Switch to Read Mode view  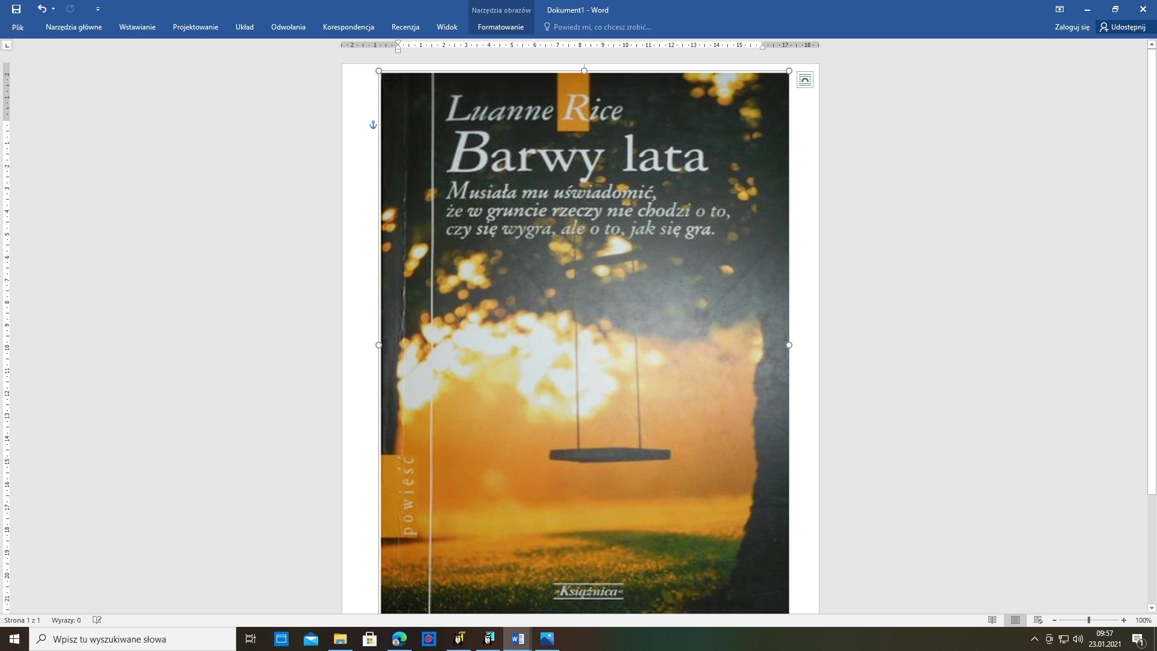[992, 620]
